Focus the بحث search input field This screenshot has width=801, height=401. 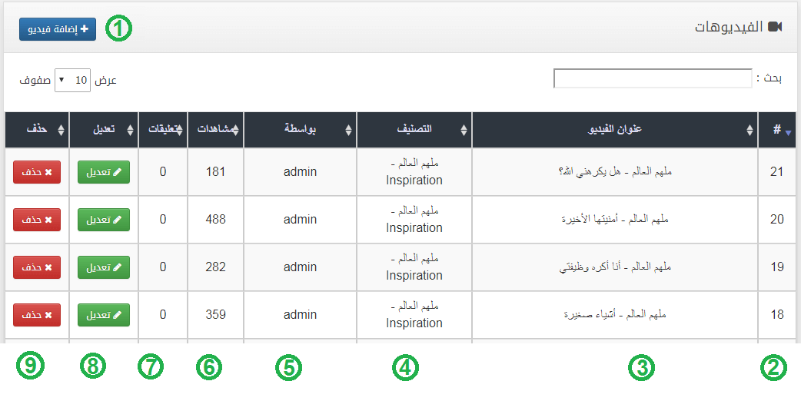pyautogui.click(x=653, y=78)
